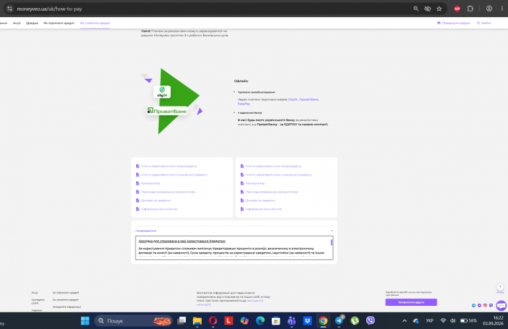Open Приклад розрахунку калькулятора document link
This screenshot has width=508, height=329.
pyautogui.click(x=271, y=192)
